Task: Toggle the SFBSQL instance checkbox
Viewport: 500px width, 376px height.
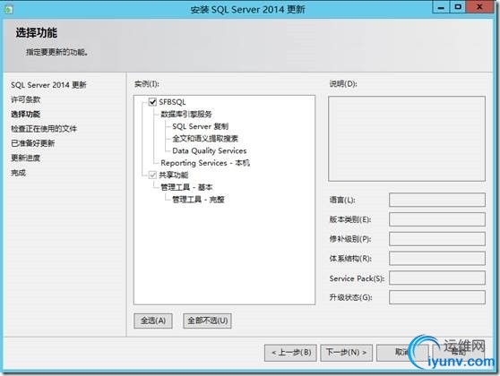Action: click(152, 102)
